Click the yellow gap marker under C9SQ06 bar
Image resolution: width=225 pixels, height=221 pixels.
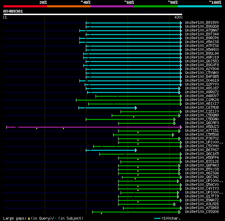(x=102, y=213)
